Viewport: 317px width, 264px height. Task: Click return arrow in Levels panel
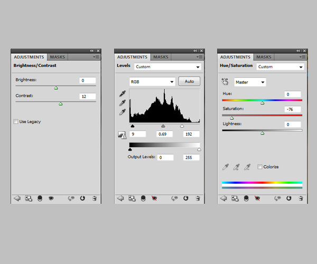120,199
